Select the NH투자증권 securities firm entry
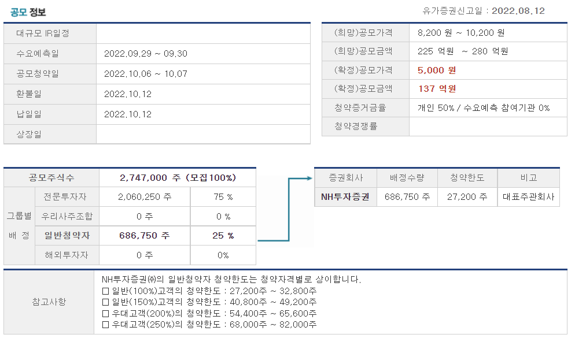Screen dimensions: 575x342 [346, 197]
